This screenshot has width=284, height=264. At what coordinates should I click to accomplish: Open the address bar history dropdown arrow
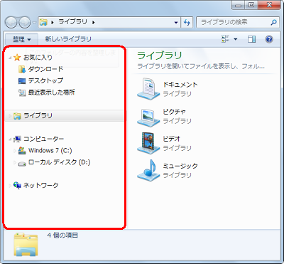click(176, 23)
